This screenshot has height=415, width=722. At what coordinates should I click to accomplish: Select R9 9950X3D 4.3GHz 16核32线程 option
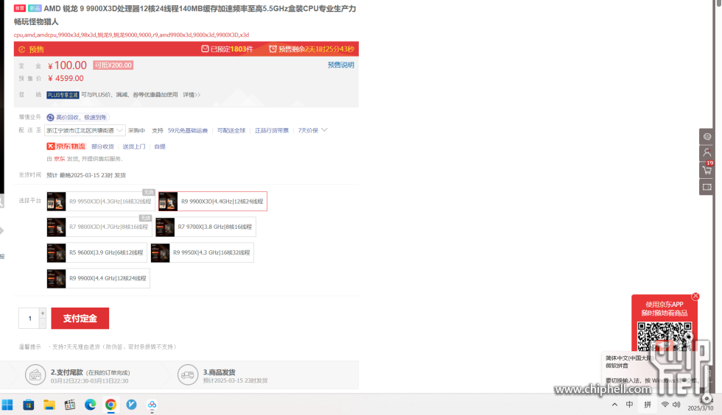(100, 202)
